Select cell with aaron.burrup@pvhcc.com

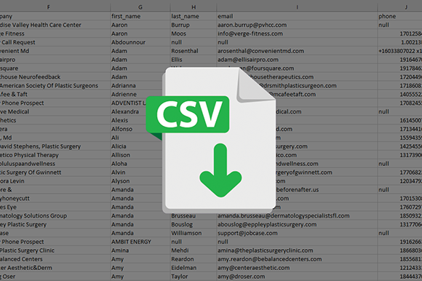(x=297, y=25)
